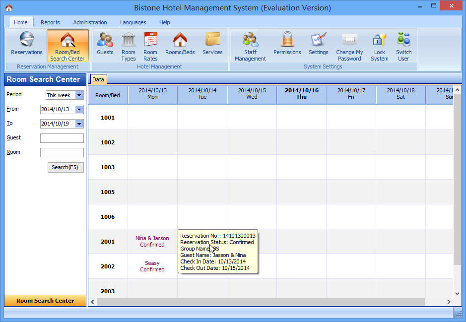Viewport: 466px width, 322px height.
Task: Open Room Types management
Action: click(129, 46)
